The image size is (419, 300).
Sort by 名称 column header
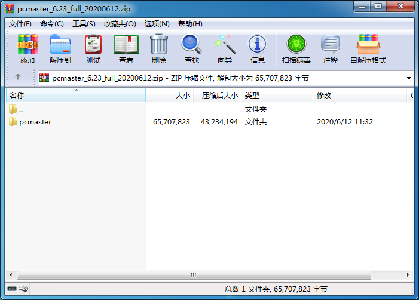coord(76,96)
